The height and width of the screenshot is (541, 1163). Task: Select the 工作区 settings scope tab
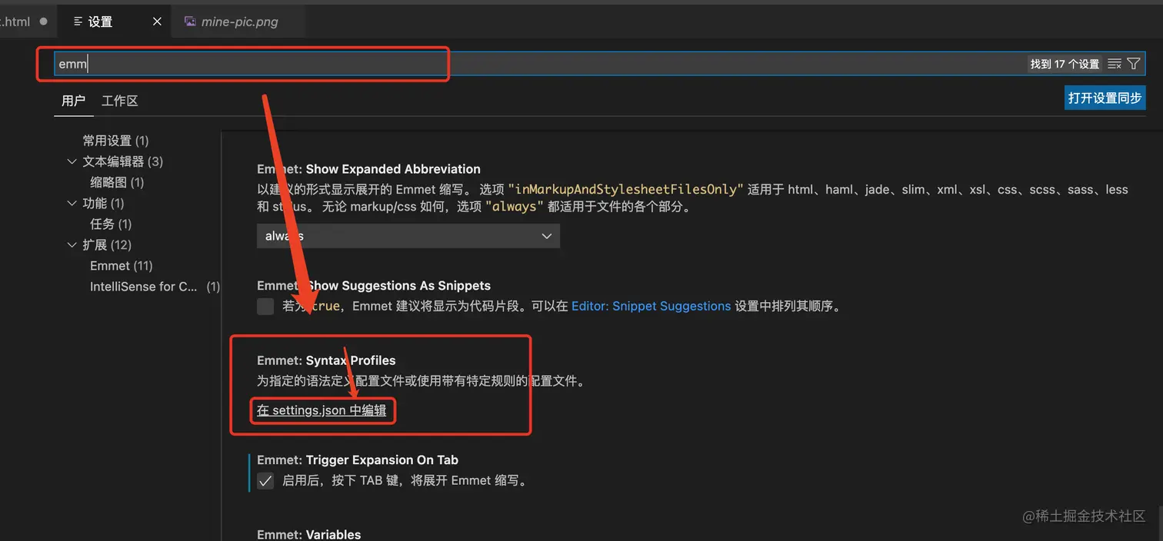pyautogui.click(x=120, y=101)
